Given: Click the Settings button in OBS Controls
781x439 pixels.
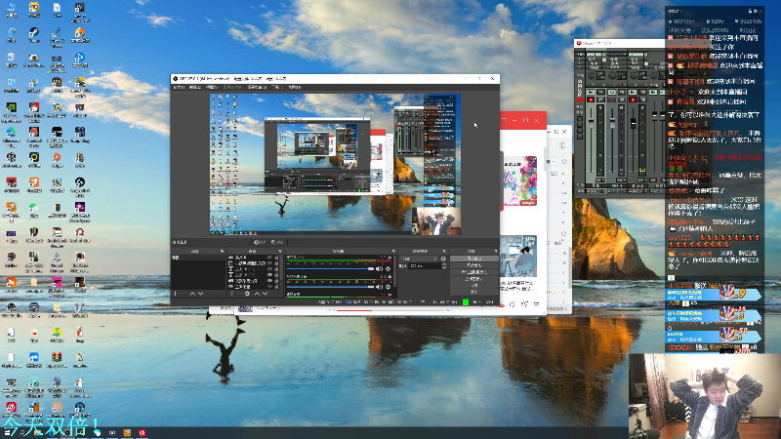Looking at the screenshot, I should 474,285.
